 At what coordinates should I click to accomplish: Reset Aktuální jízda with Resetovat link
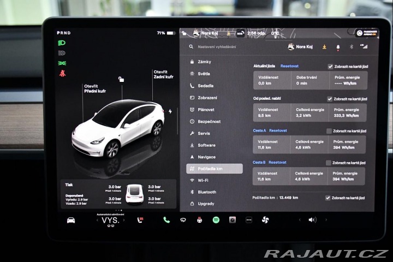(289, 66)
